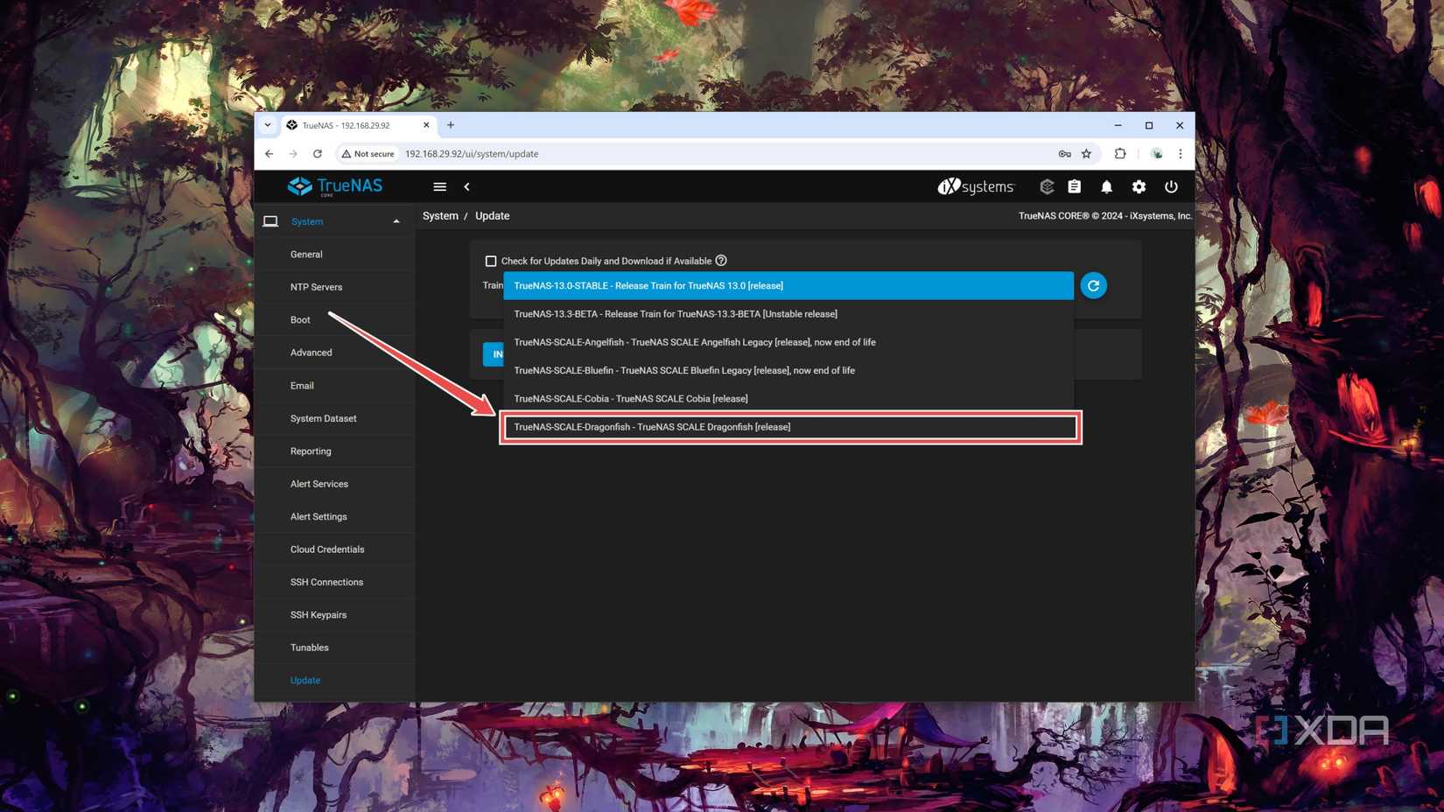
Task: Open the TrueNAS hamburger menu
Action: 439,186
